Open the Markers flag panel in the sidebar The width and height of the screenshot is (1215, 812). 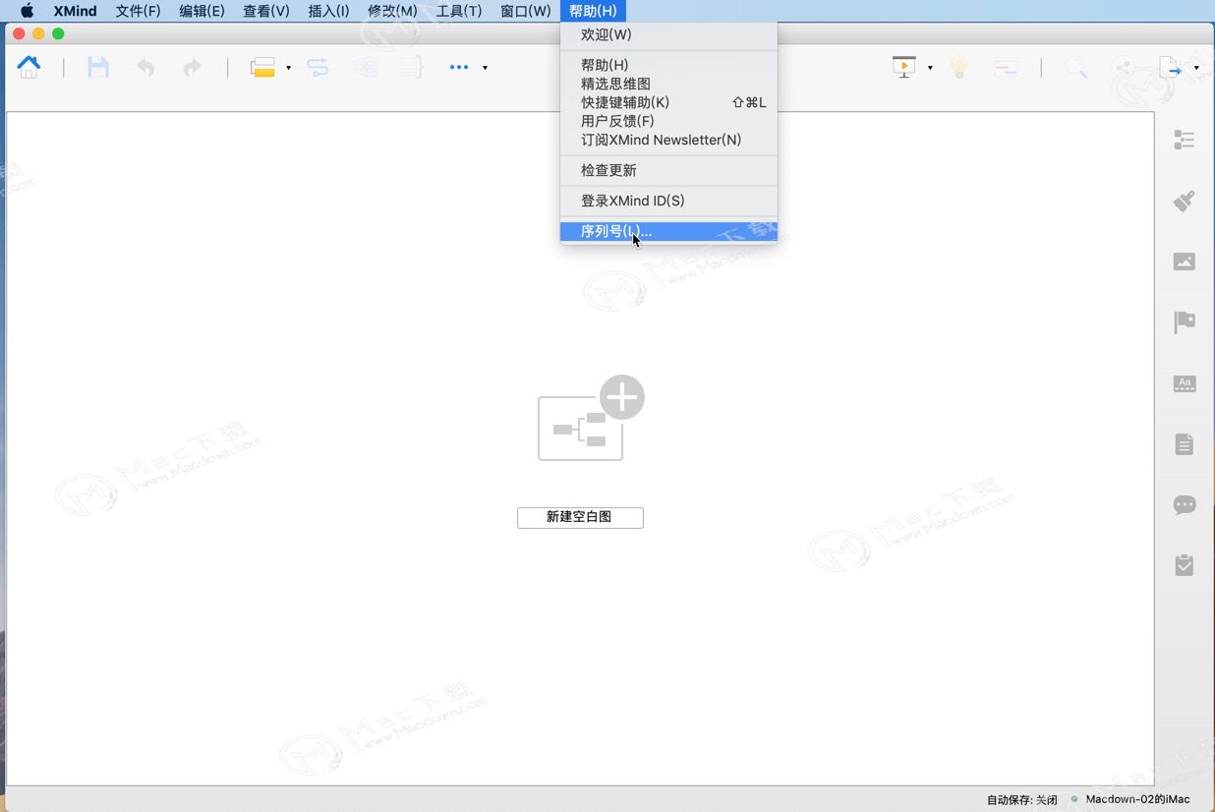(x=1185, y=322)
